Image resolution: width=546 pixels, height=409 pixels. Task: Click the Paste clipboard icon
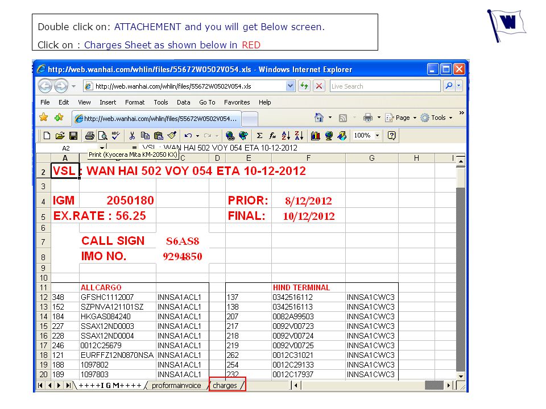[159, 136]
